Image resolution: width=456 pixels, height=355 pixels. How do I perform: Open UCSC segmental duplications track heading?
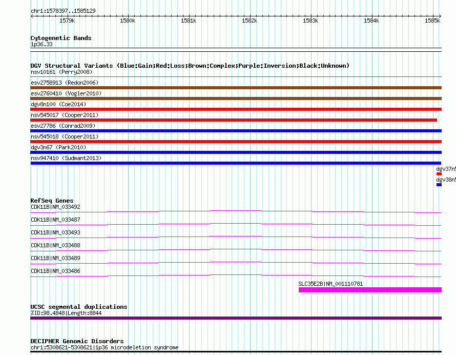click(x=79, y=307)
